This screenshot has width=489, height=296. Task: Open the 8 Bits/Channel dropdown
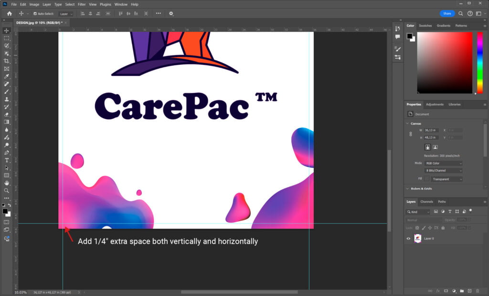[443, 171]
